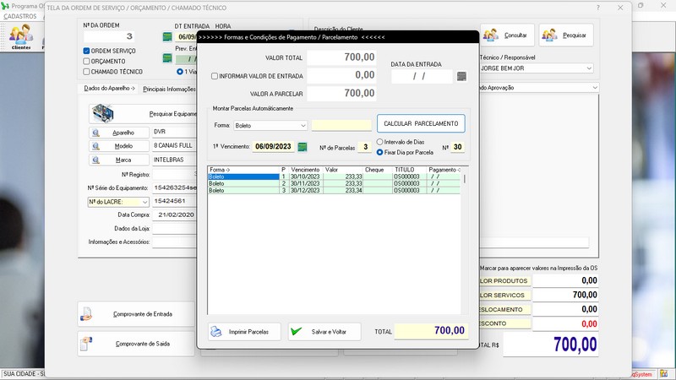Click the Pesquisar button with people icon

[x=566, y=35]
